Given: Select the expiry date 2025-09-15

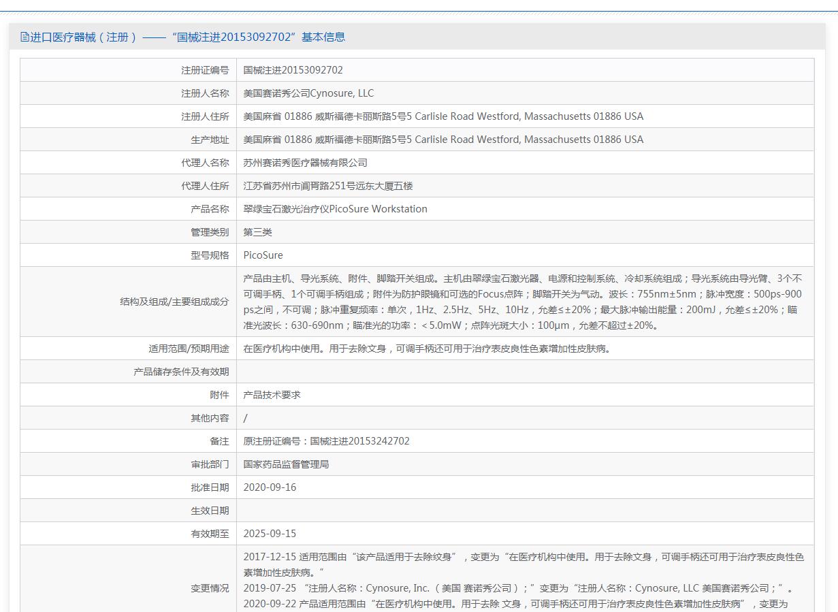Looking at the screenshot, I should [x=270, y=534].
